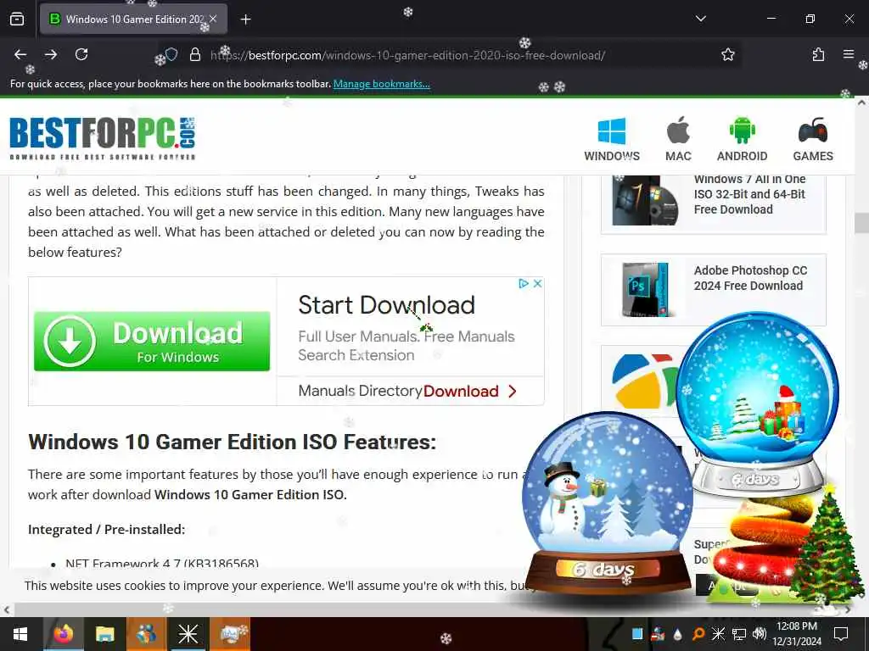Click the network tray icon

pos(739,634)
